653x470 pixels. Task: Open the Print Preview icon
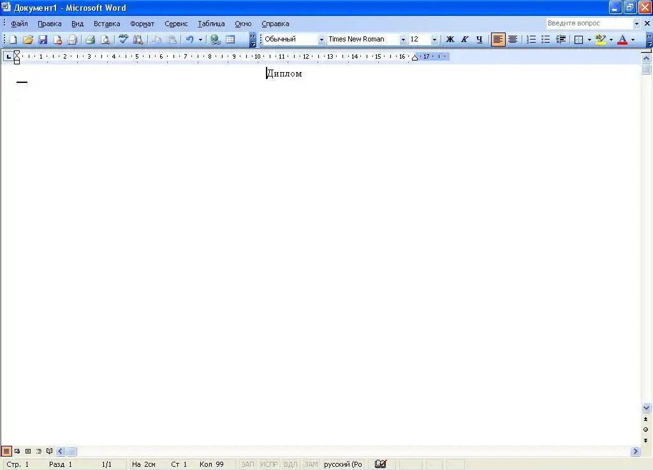coord(105,40)
